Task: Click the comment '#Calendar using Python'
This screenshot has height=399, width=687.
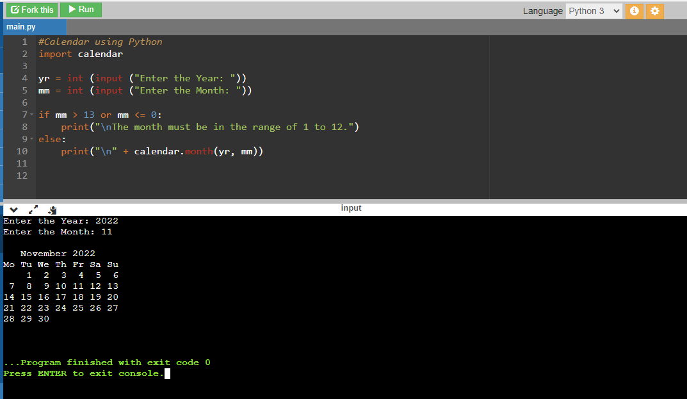Action: coord(101,42)
